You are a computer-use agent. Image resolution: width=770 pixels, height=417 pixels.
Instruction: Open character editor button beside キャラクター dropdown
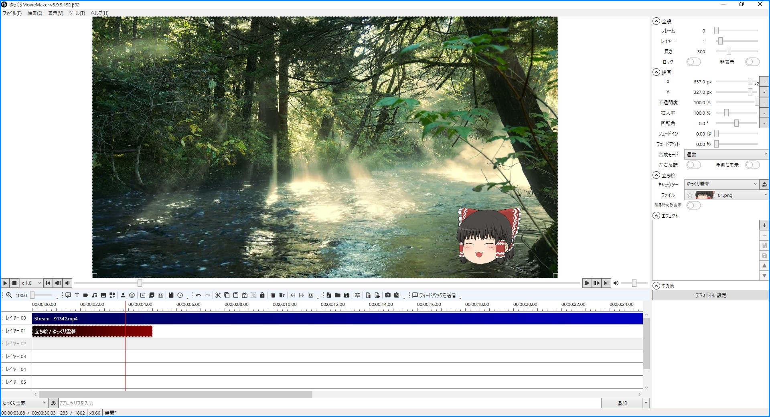[764, 184]
